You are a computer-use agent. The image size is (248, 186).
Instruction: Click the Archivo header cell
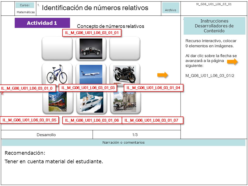[x=171, y=8]
